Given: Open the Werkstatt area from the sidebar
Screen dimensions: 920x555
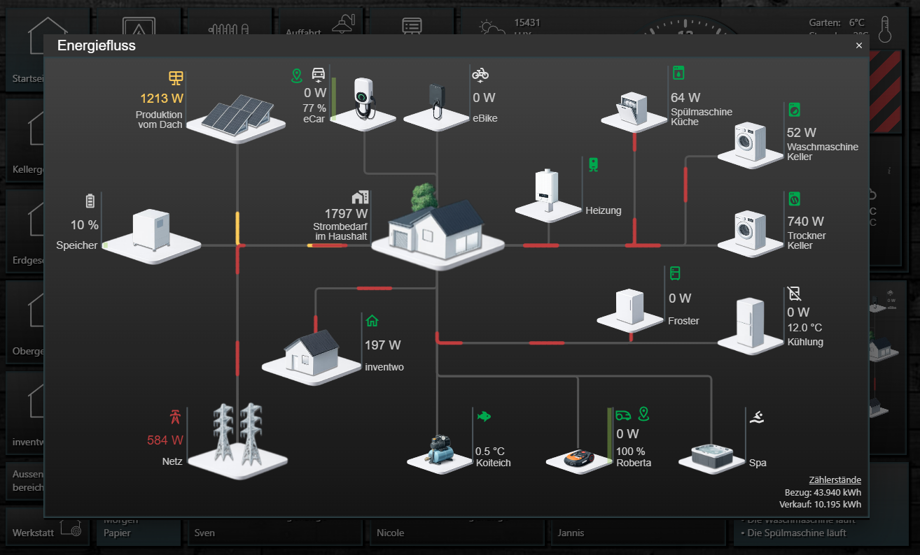Looking at the screenshot, I should 32,531.
